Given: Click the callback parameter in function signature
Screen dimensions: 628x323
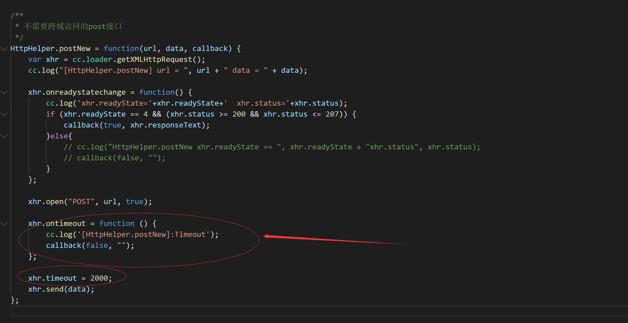Looking at the screenshot, I should pyautogui.click(x=210, y=49).
